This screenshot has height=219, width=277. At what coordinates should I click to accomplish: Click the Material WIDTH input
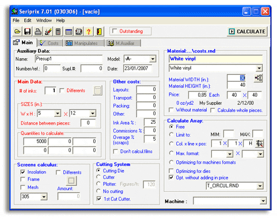[x=236, y=78]
